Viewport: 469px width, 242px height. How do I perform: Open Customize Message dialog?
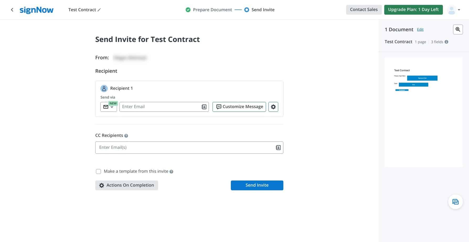(239, 107)
